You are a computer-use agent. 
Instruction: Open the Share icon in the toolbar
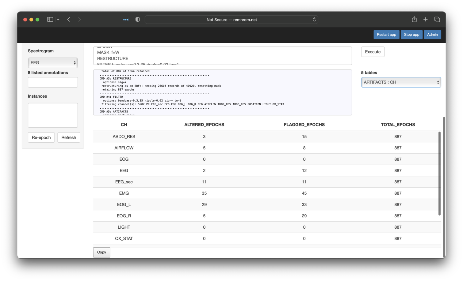(x=414, y=20)
